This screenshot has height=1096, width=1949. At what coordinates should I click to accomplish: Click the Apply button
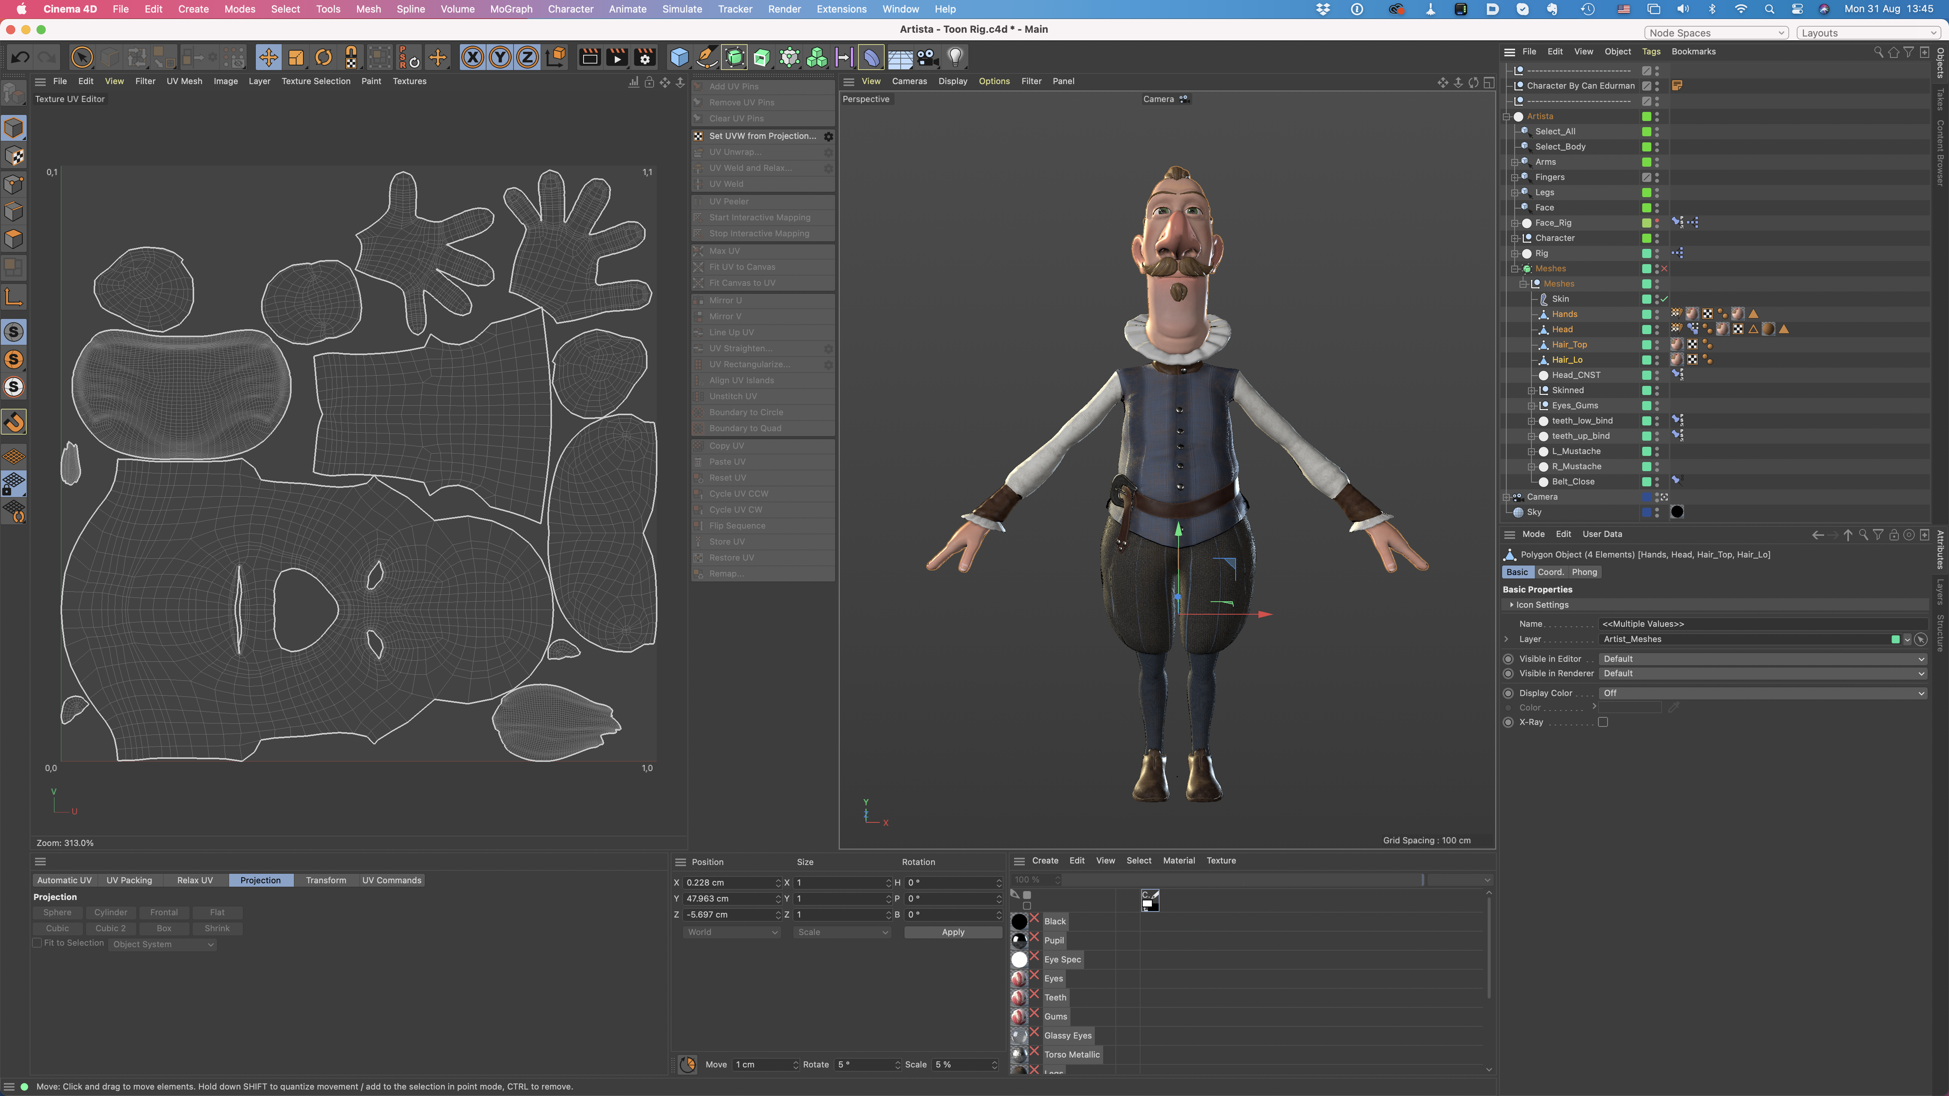point(952,933)
